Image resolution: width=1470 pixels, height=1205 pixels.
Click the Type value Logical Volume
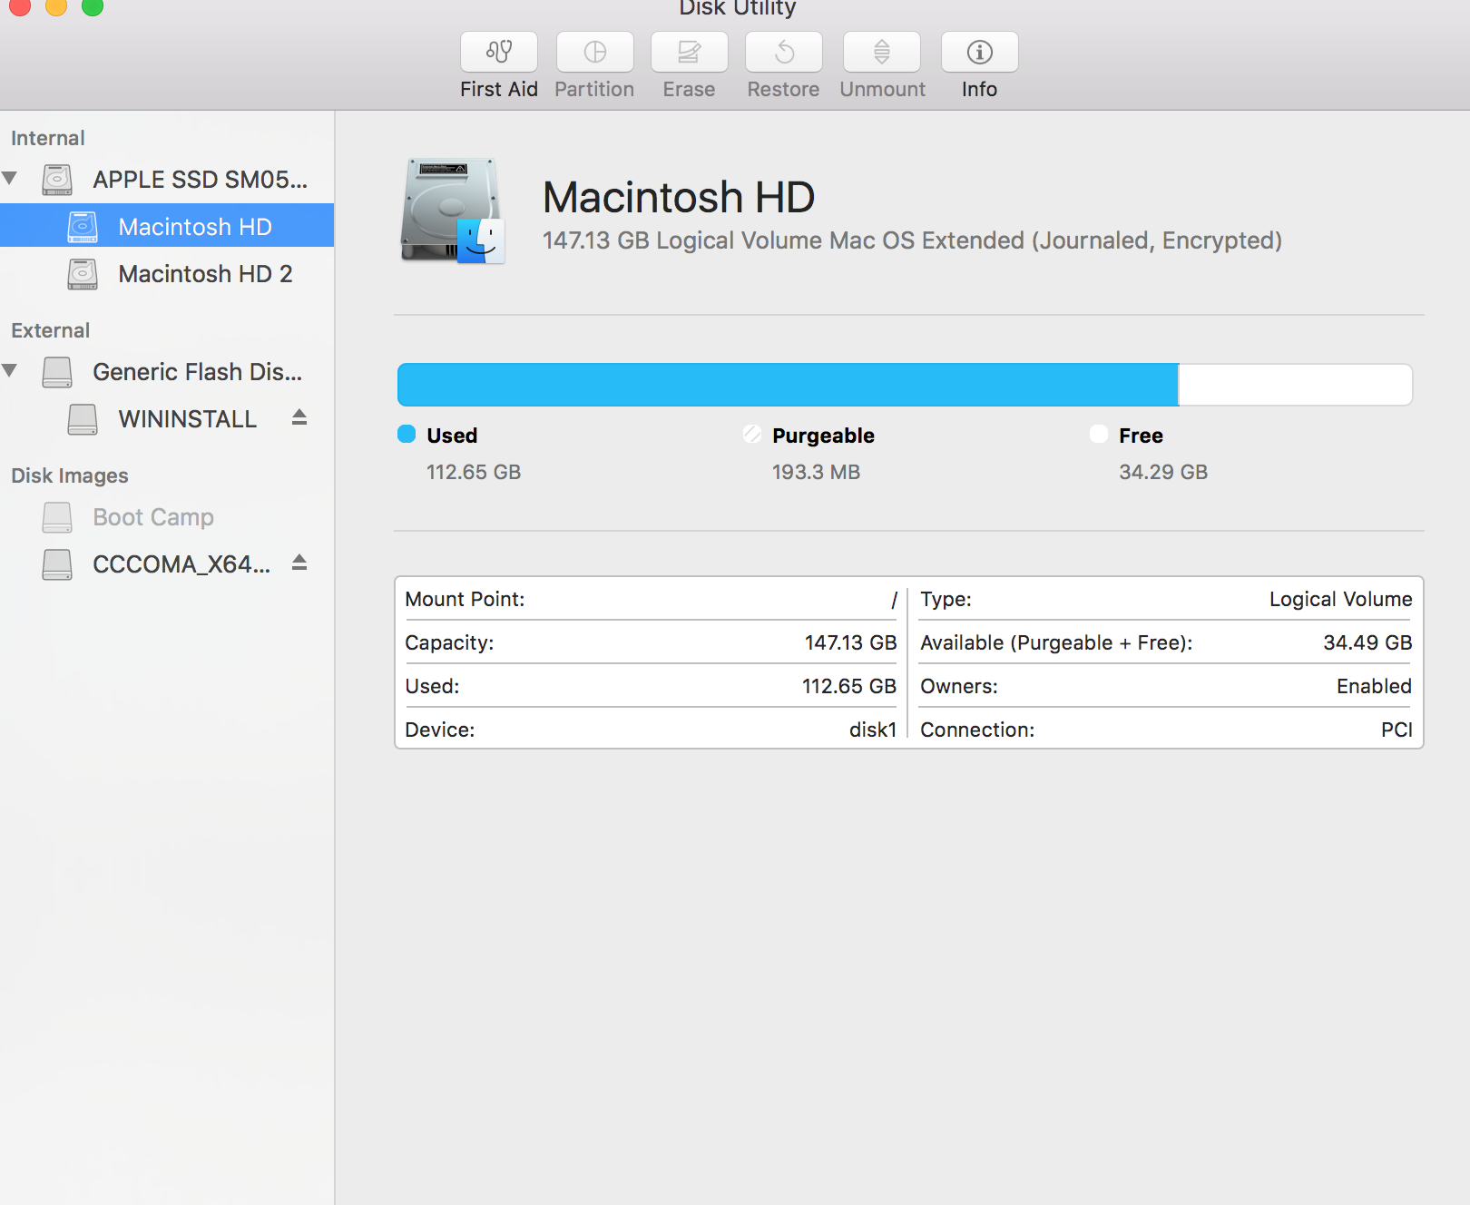coord(1340,599)
